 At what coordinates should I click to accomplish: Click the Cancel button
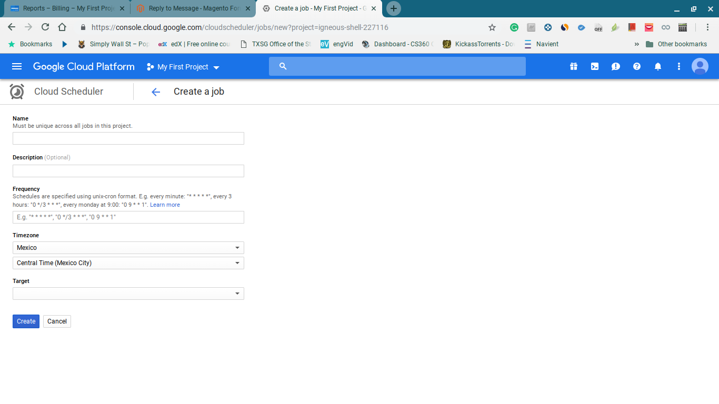click(x=57, y=321)
